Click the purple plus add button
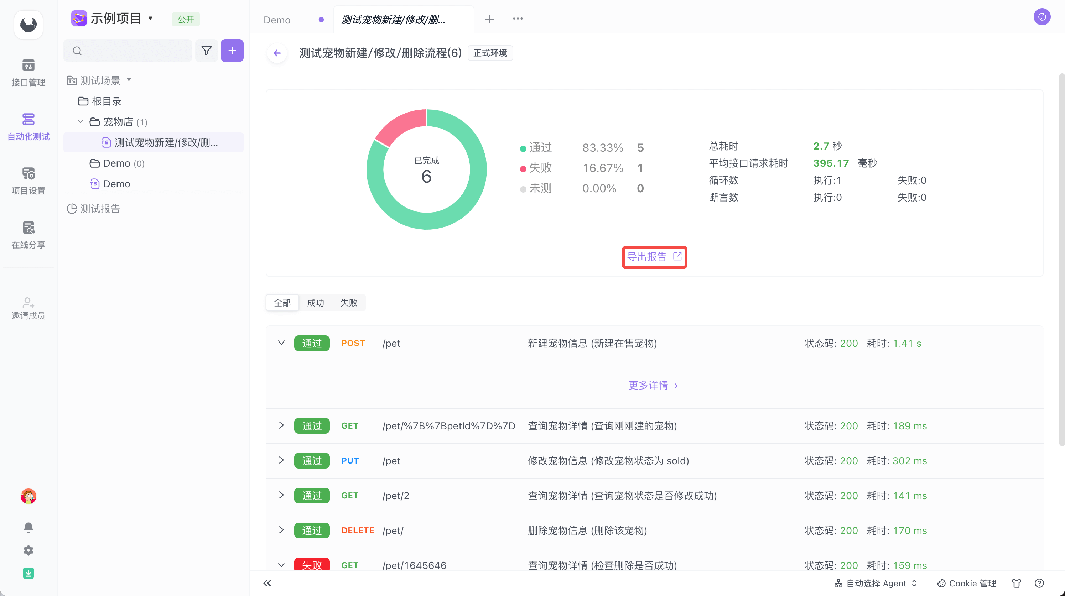 point(232,51)
